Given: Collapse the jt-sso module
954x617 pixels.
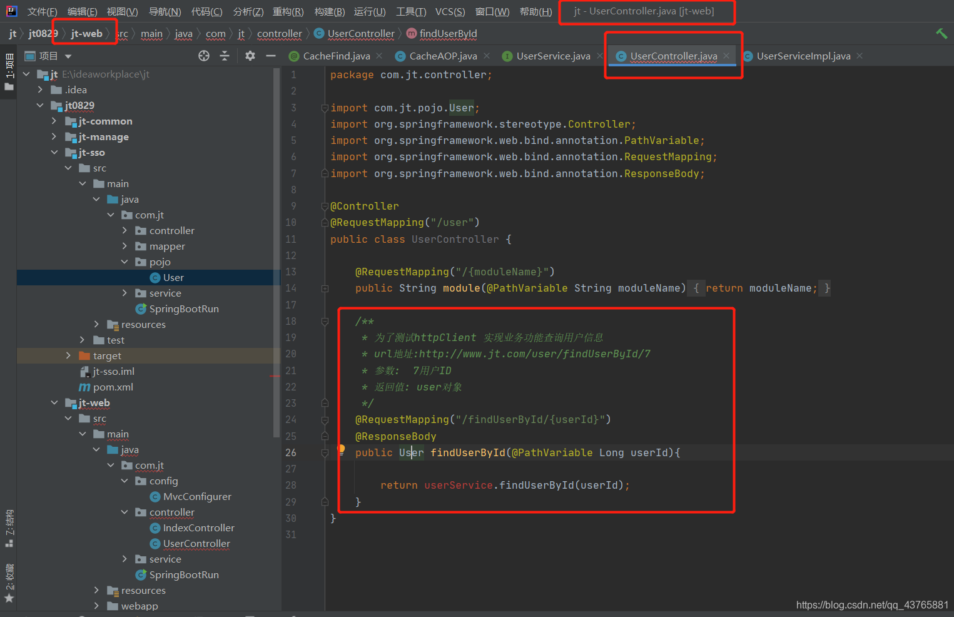Looking at the screenshot, I should (x=54, y=152).
